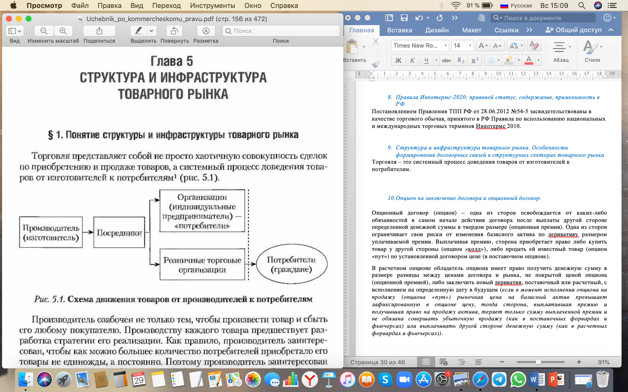Toggle subscript X₂ formatting
This screenshot has width=628, height=392.
point(460,60)
